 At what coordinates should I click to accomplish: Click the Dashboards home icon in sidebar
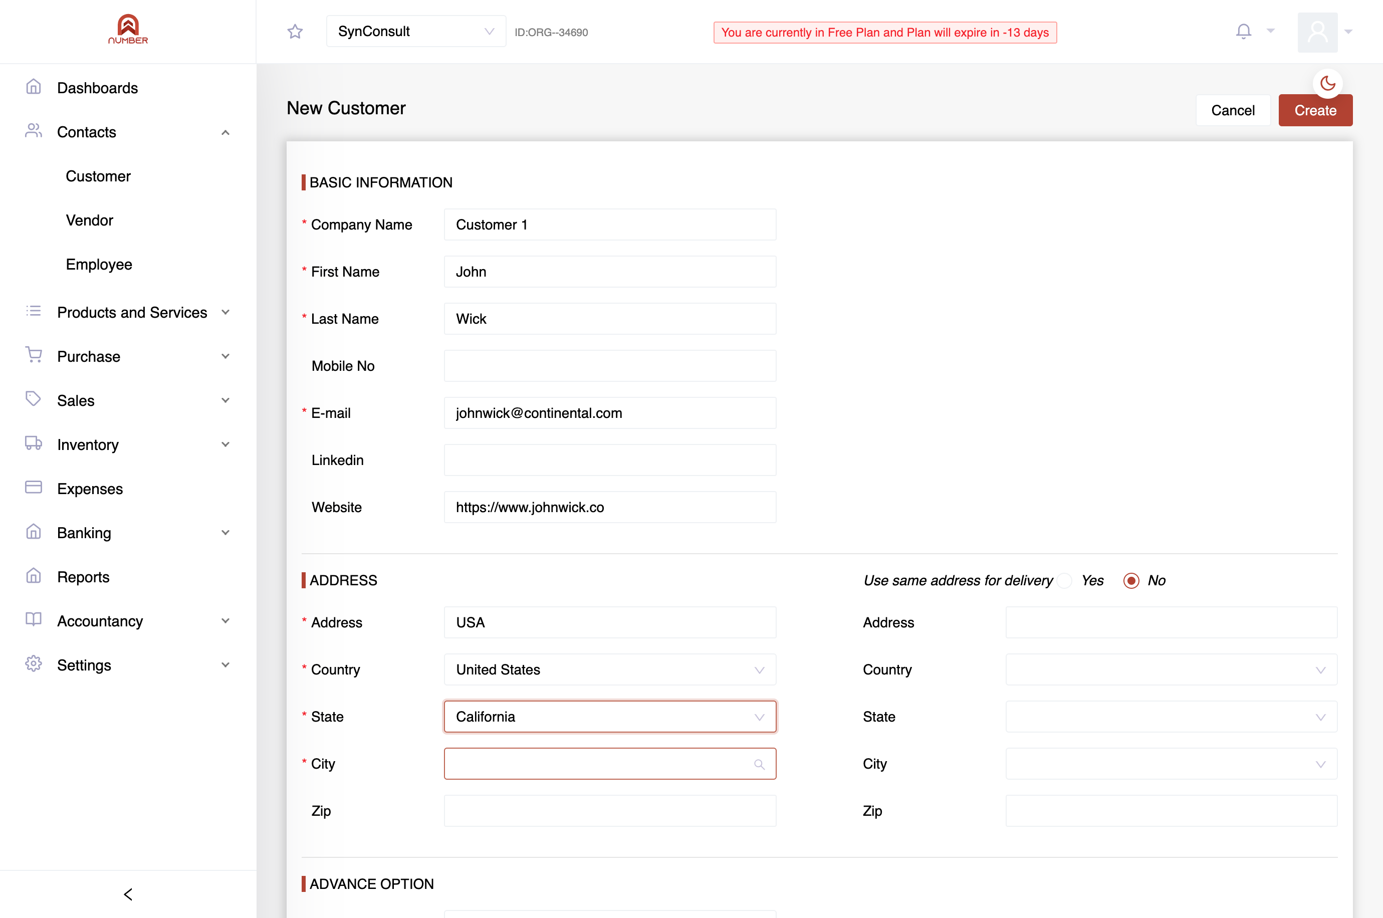pos(34,87)
